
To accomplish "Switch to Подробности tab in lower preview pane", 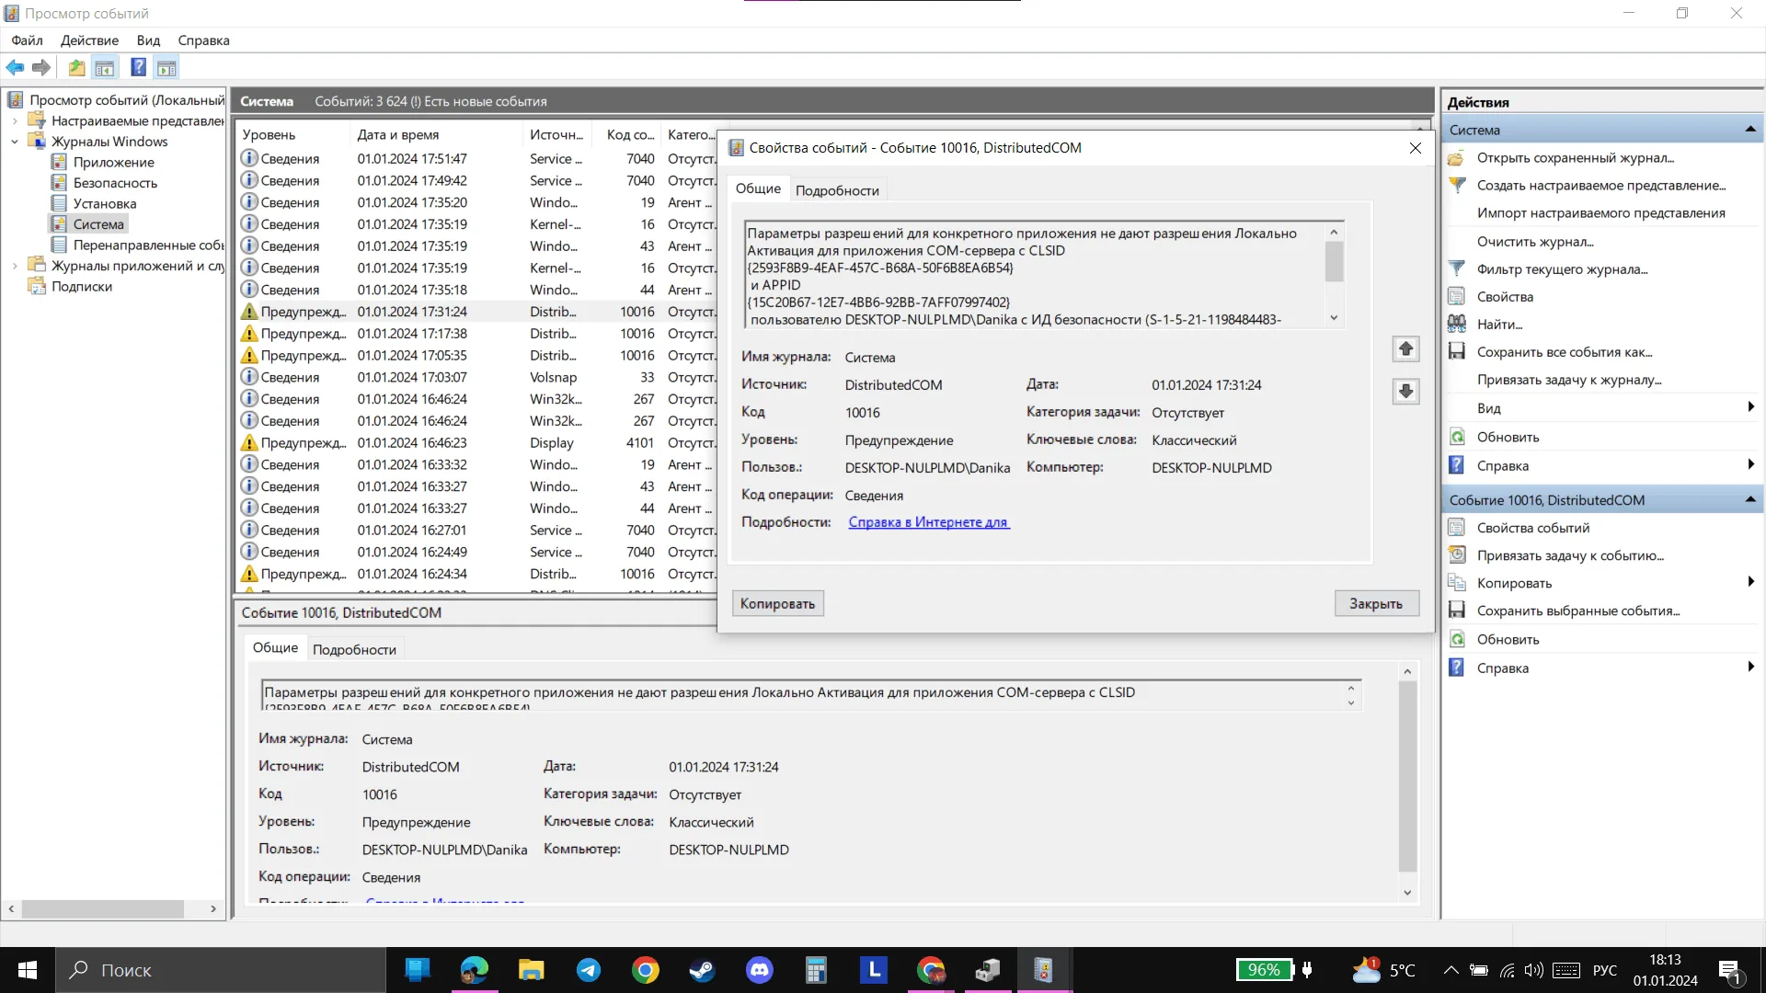I will point(354,649).
